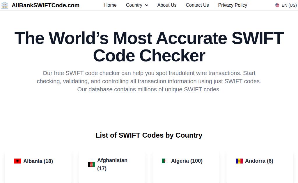Go to the Home menu item
This screenshot has width=298, height=183.
pyautogui.click(x=110, y=5)
